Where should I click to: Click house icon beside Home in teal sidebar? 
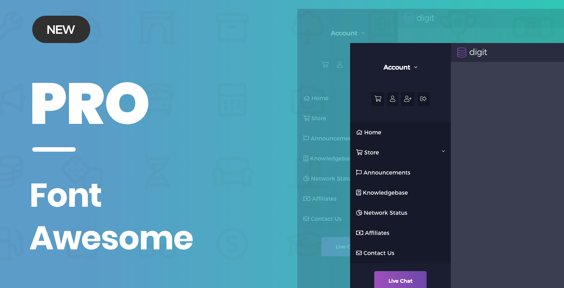pyautogui.click(x=306, y=98)
